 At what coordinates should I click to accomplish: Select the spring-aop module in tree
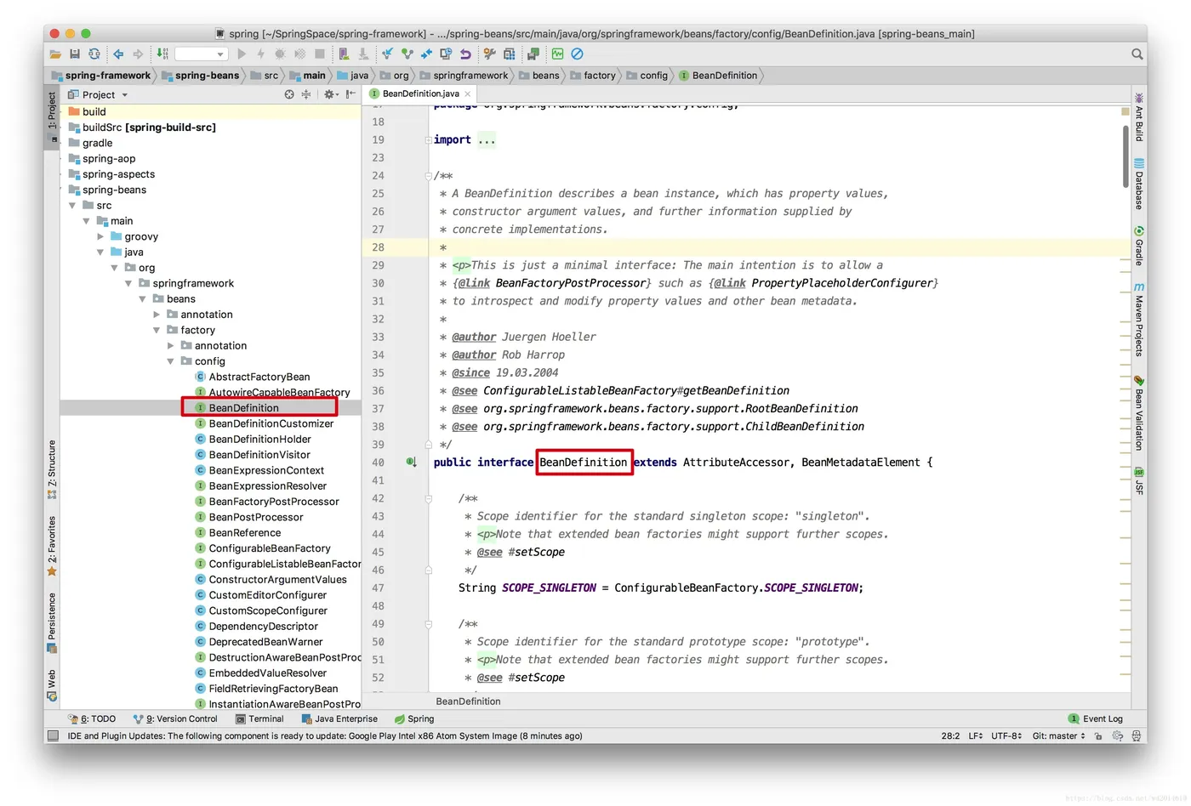click(109, 159)
